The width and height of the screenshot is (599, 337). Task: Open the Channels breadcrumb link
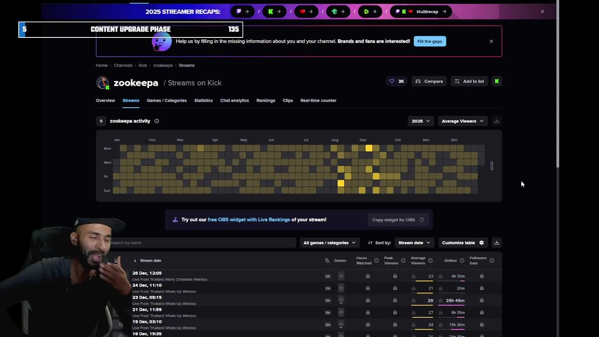(x=123, y=66)
